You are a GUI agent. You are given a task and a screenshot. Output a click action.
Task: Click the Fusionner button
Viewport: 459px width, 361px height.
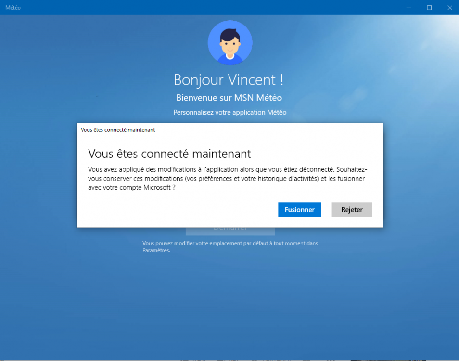(x=299, y=209)
